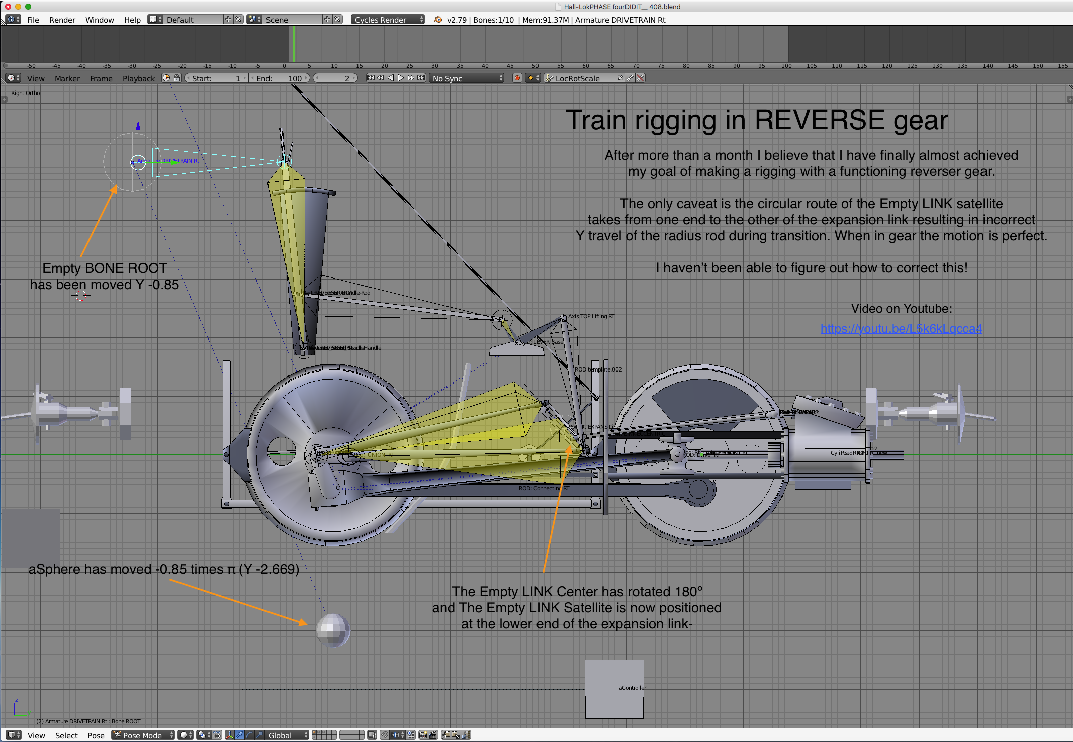Click the Start frame field
1073x742 pixels.
click(216, 78)
